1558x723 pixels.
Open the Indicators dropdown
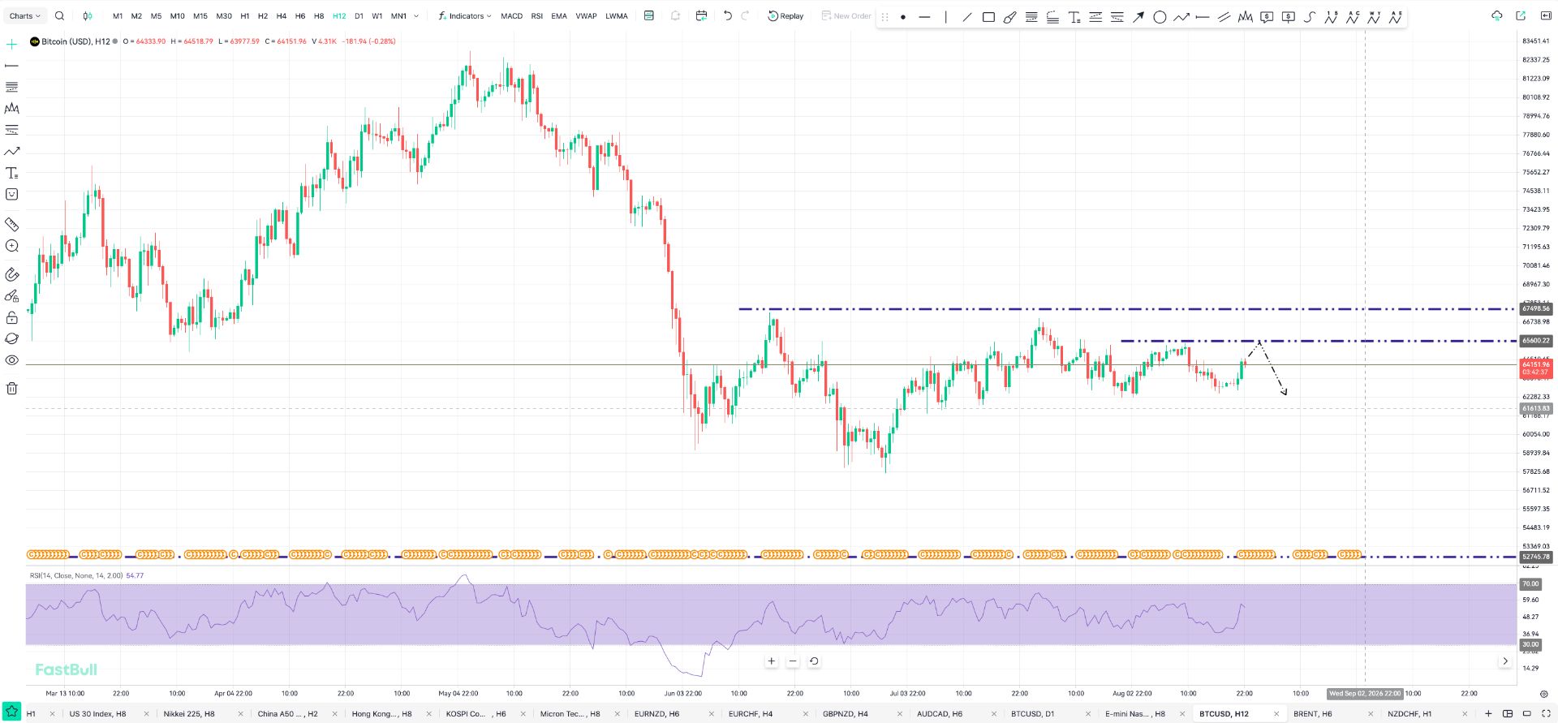coord(465,16)
